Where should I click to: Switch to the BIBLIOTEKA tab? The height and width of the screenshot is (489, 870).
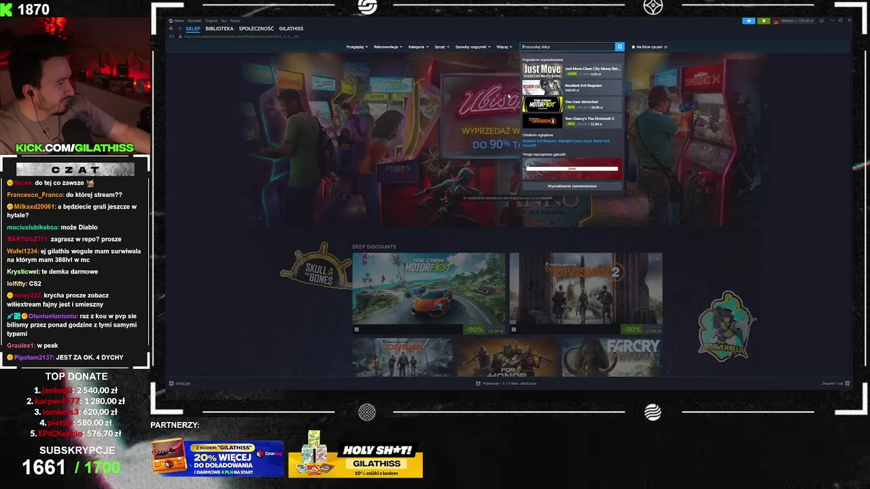point(220,29)
